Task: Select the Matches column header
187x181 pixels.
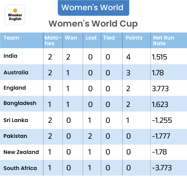Action: [x=53, y=40]
